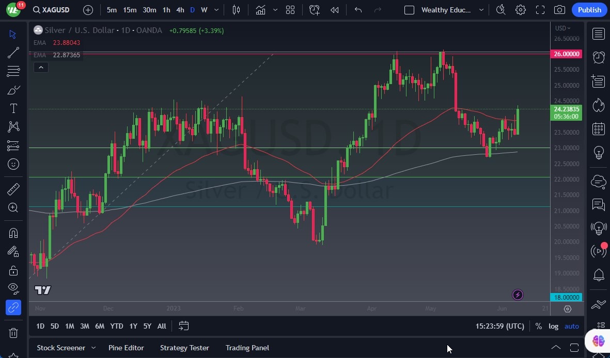Select the text annotation tool
This screenshot has width=610, height=358.
tap(13, 108)
